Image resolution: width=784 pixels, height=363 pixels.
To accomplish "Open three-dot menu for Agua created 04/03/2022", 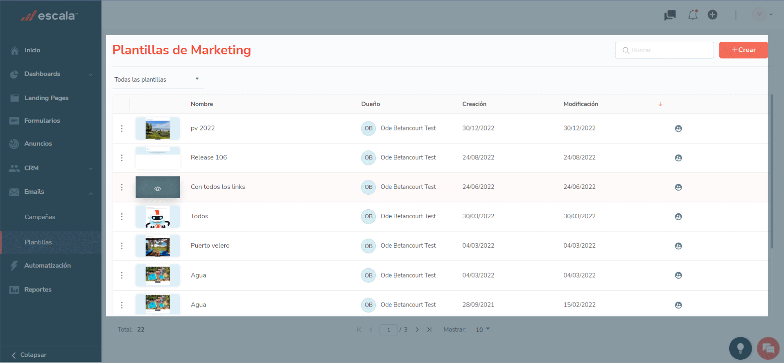I will click(x=122, y=276).
